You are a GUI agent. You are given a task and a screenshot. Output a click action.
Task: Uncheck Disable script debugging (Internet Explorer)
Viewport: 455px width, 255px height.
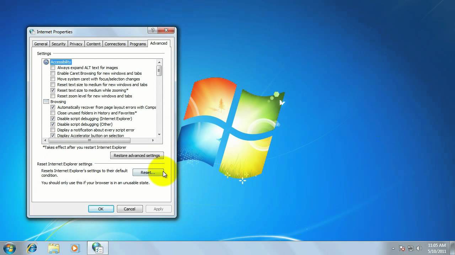coord(53,119)
